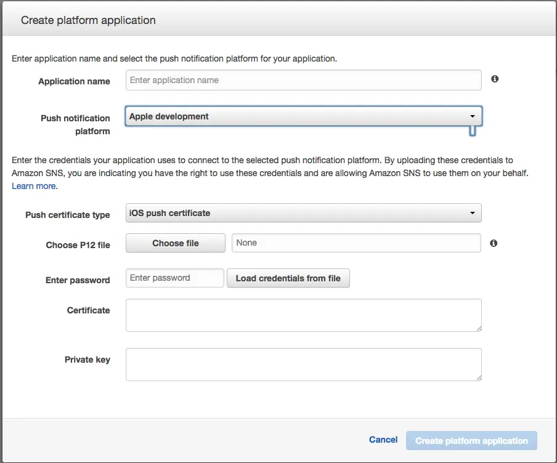This screenshot has width=557, height=463.
Task: Click the P12 file name box showing None
Action: pyautogui.click(x=356, y=243)
